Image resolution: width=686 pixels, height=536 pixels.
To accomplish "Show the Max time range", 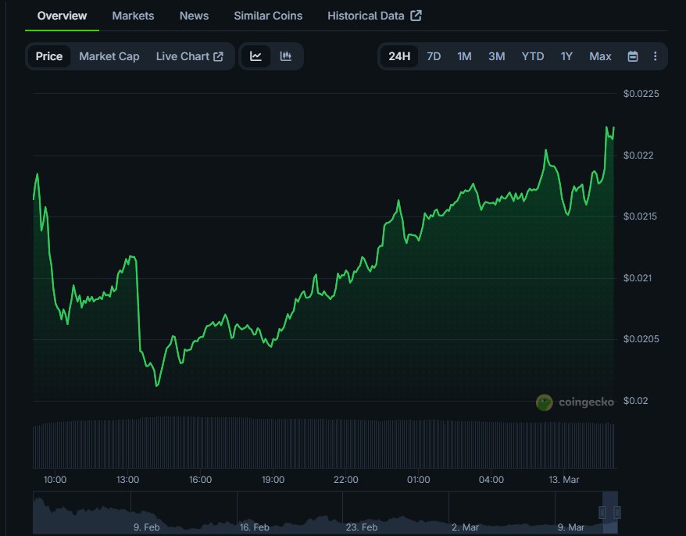I will [x=600, y=56].
